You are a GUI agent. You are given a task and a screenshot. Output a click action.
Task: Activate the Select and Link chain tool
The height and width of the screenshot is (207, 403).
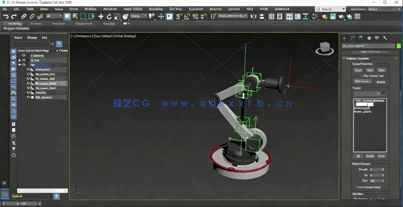[x=23, y=16]
